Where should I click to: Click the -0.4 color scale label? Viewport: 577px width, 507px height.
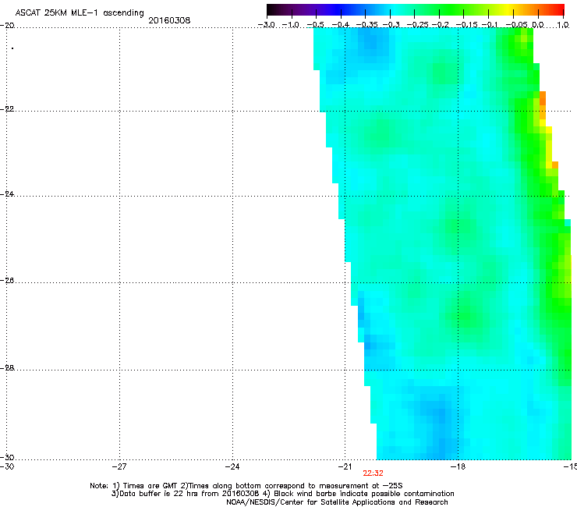click(x=341, y=25)
